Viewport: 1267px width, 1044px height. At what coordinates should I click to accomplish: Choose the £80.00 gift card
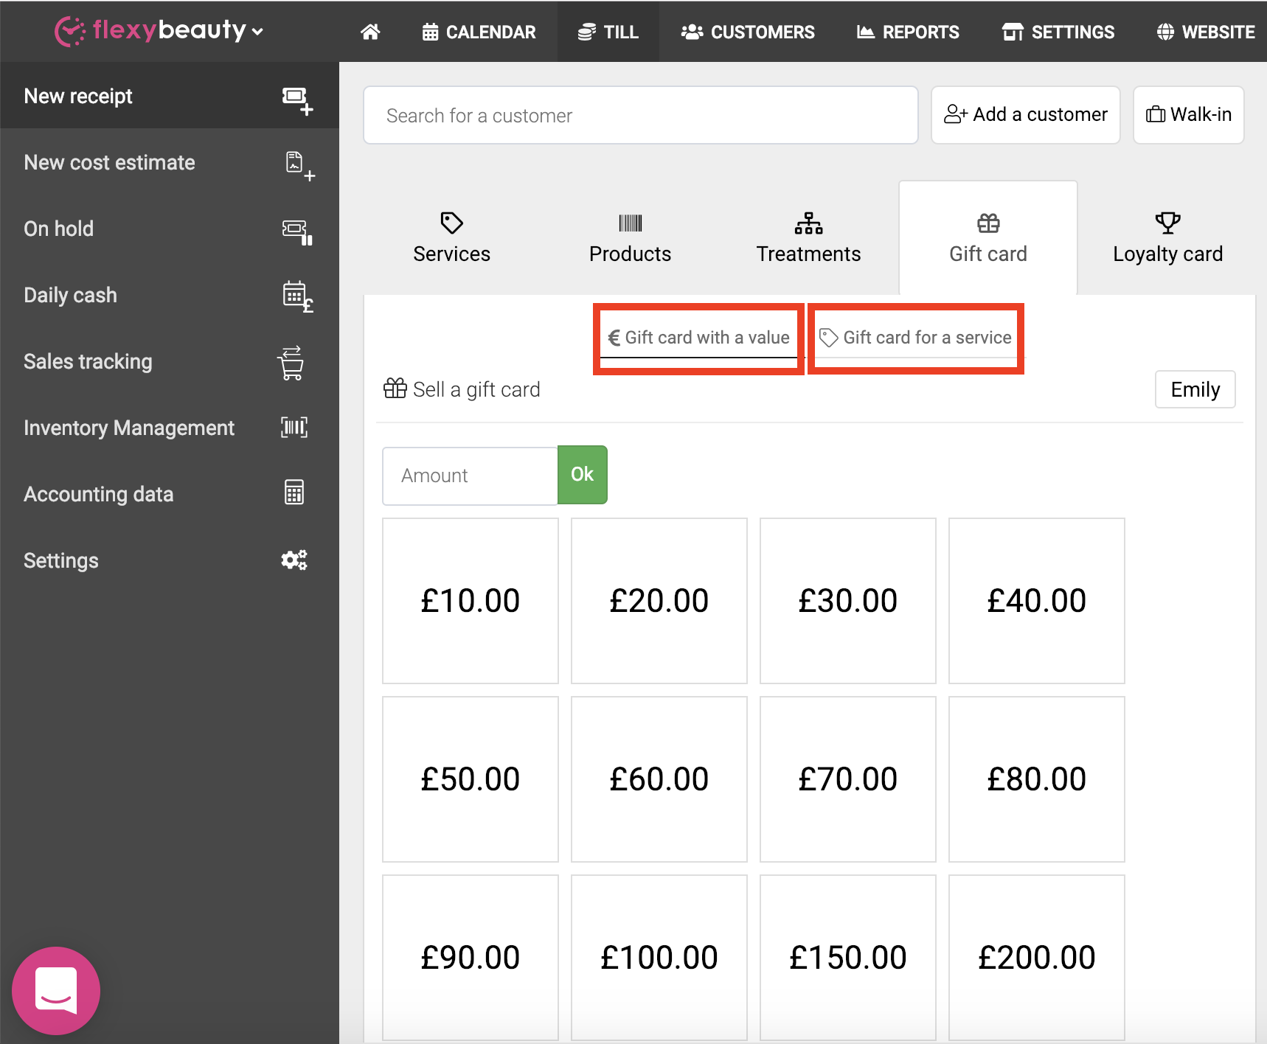click(1037, 779)
